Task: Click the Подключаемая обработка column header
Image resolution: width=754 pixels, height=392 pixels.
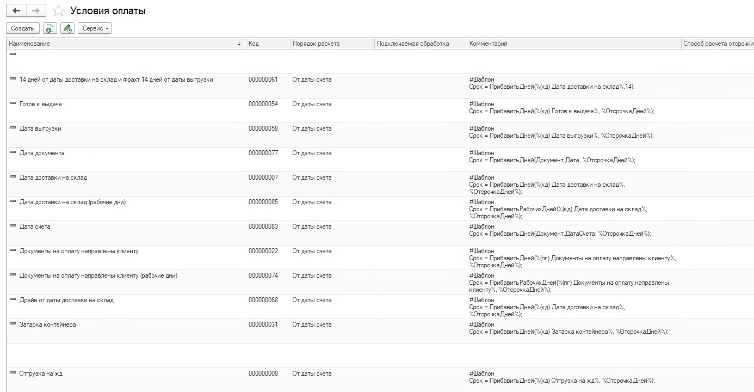Action: (x=421, y=44)
